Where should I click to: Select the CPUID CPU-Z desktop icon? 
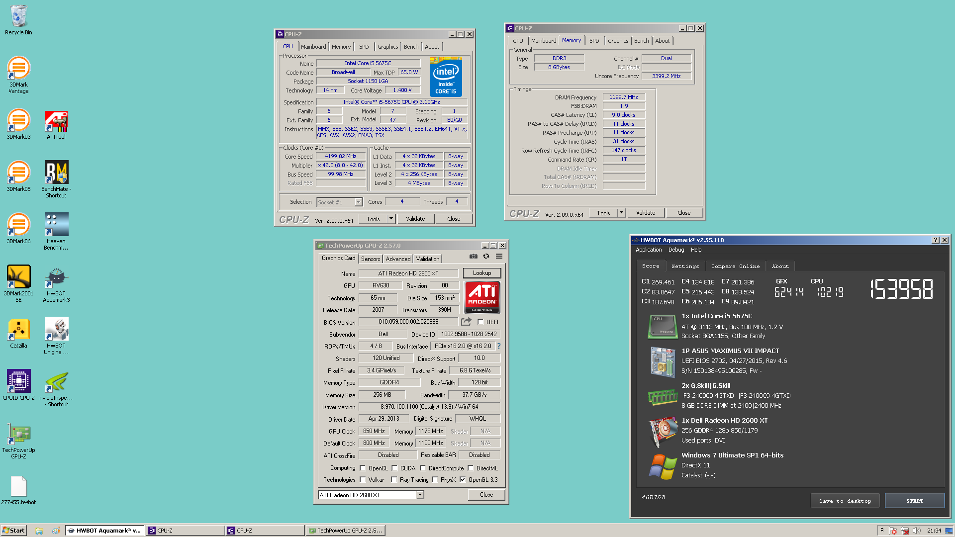18,385
